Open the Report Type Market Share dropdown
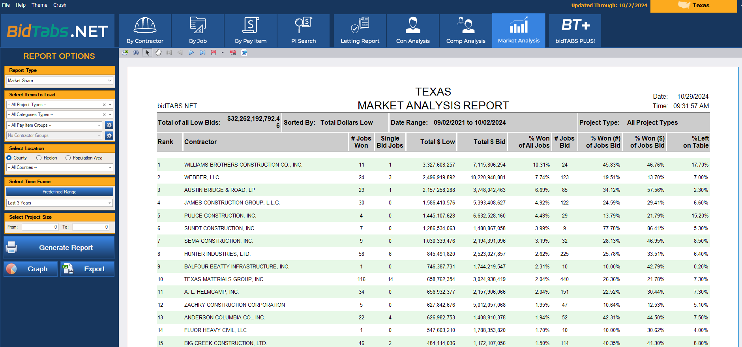742x347 pixels. coord(60,81)
